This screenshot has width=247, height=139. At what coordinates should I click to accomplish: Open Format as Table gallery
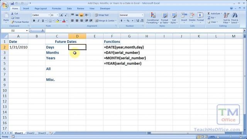tap(165, 18)
